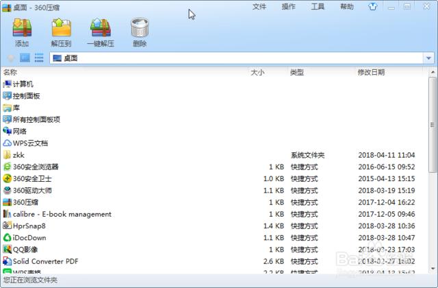Viewport: 438px width, 288px height.
Task: Switch to the list detail view
Action: (x=39, y=58)
